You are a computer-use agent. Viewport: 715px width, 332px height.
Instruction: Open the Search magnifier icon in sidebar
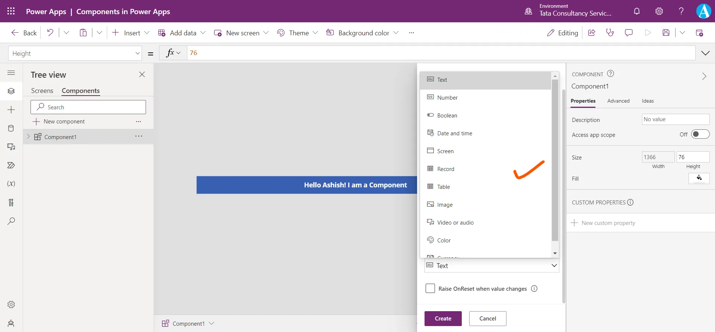click(x=11, y=221)
